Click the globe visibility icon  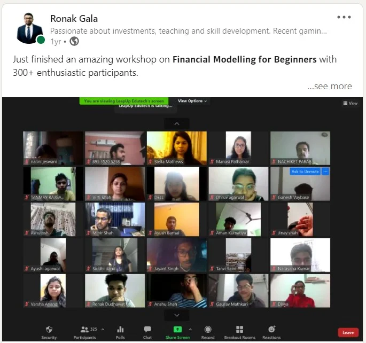coord(74,41)
